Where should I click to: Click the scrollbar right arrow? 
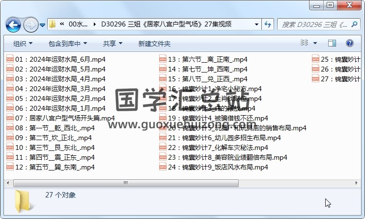(356, 183)
